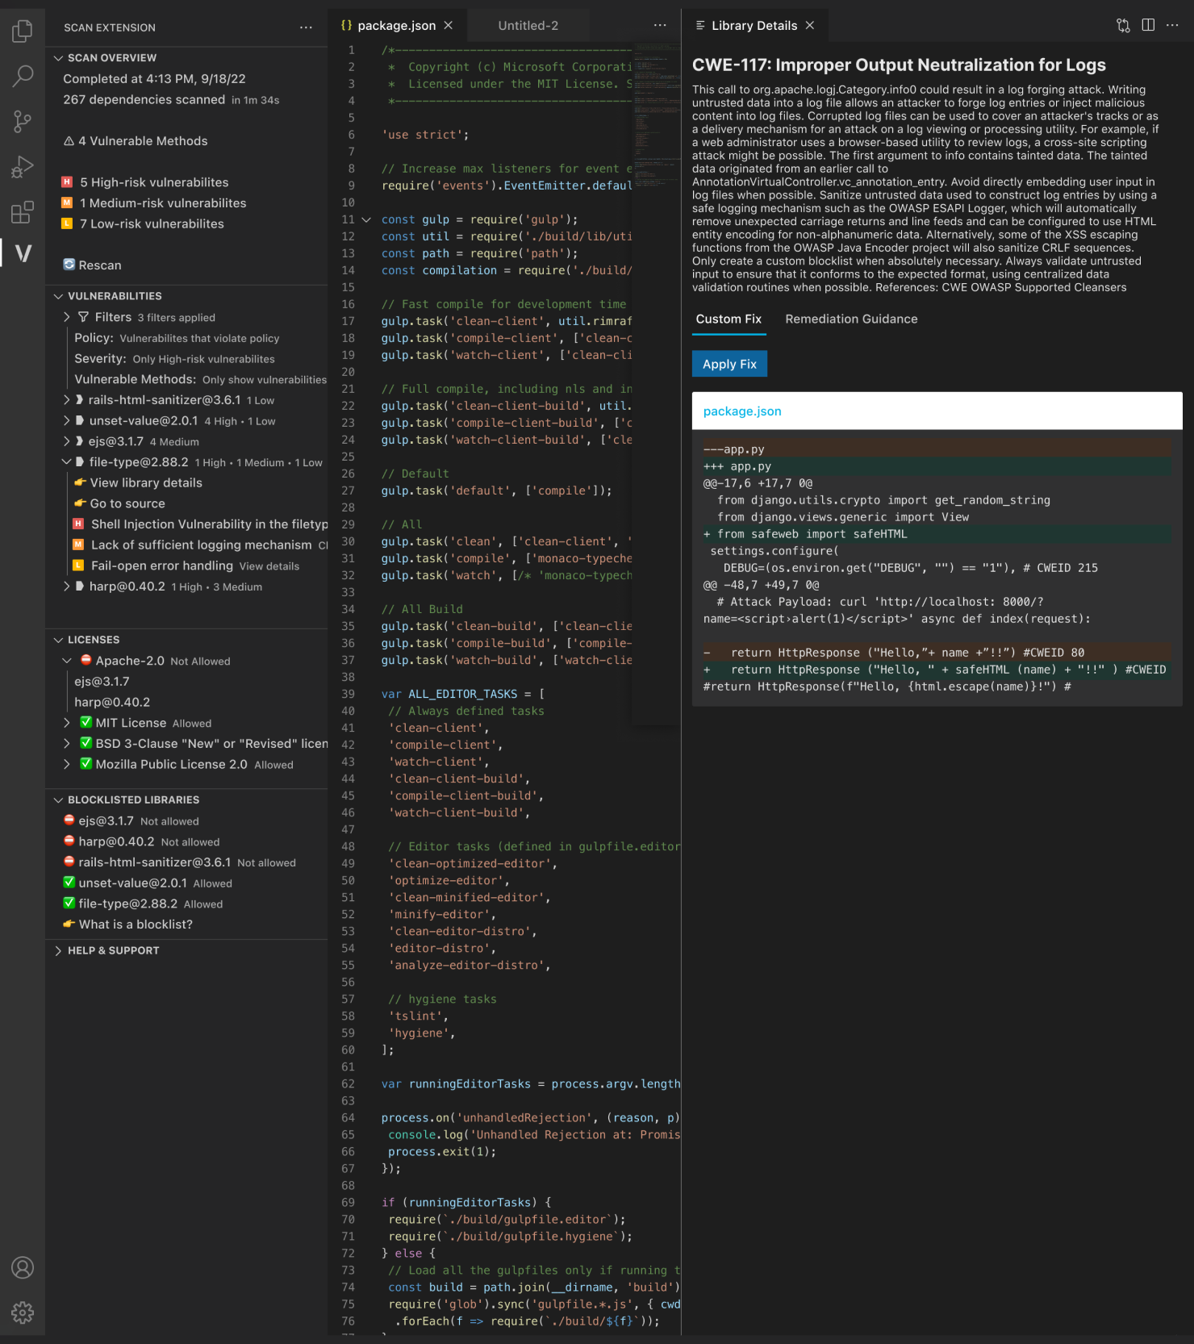This screenshot has height=1344, width=1194.
Task: Open the Extensions view icon
Action: [x=23, y=212]
